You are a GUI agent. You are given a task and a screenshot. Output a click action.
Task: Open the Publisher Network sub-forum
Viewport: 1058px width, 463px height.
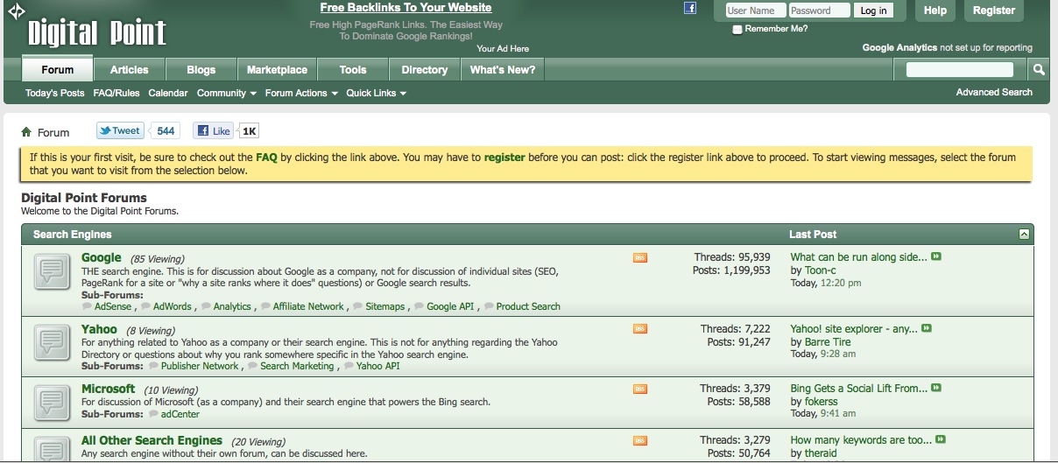[200, 366]
